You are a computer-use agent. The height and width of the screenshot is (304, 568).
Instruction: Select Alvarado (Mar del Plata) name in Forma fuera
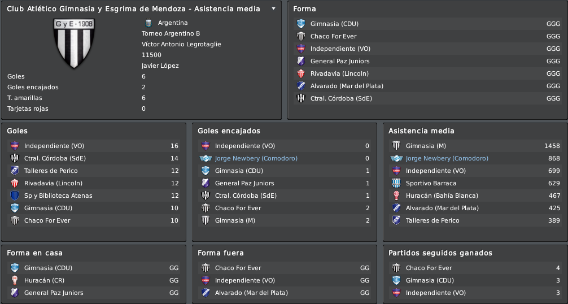pos(251,293)
